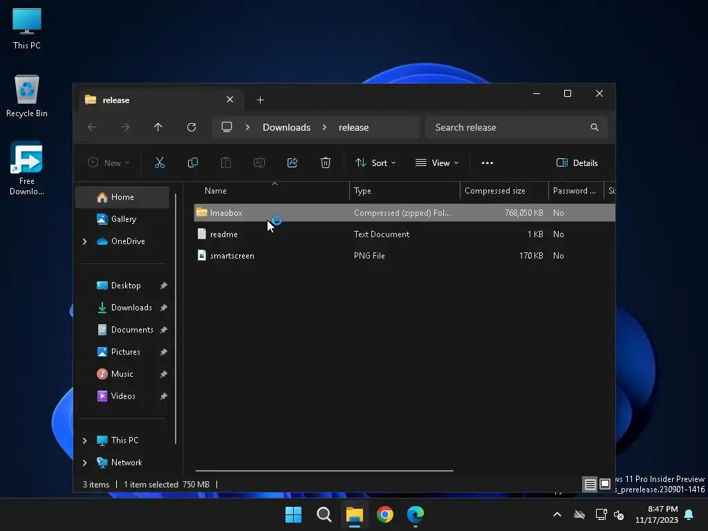Click chevron between Downloads and release
Image resolution: width=708 pixels, height=531 pixels.
click(324, 127)
